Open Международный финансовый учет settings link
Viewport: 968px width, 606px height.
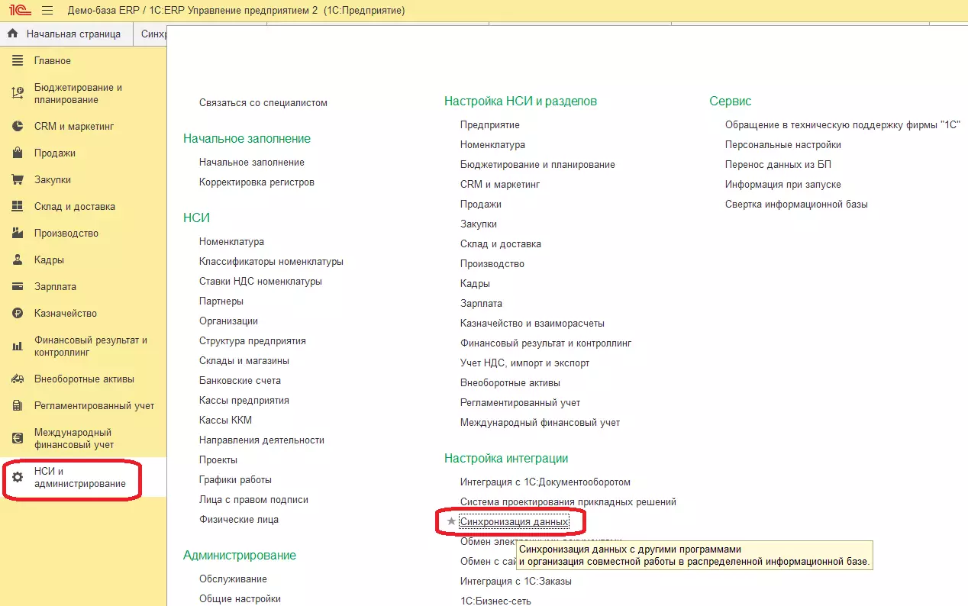pyautogui.click(x=540, y=423)
